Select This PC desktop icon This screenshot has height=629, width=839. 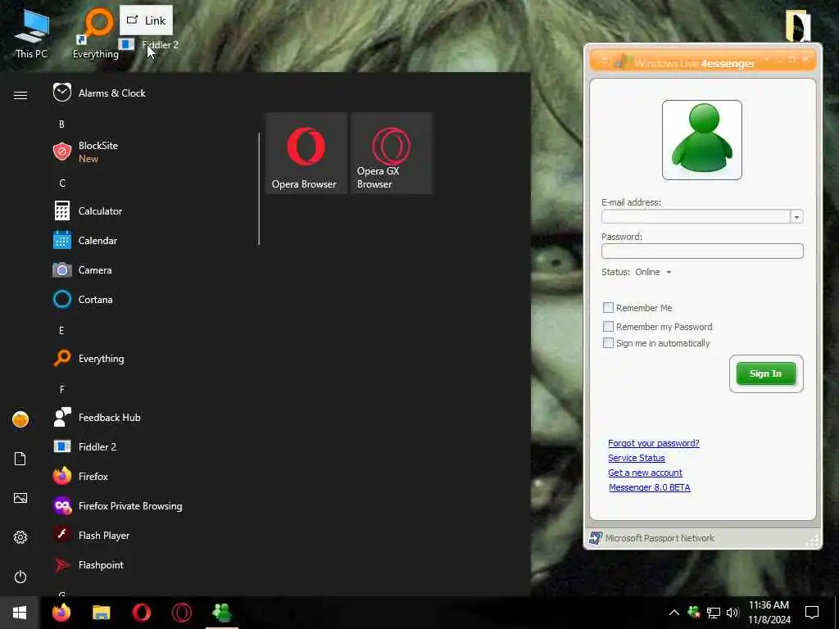click(31, 33)
